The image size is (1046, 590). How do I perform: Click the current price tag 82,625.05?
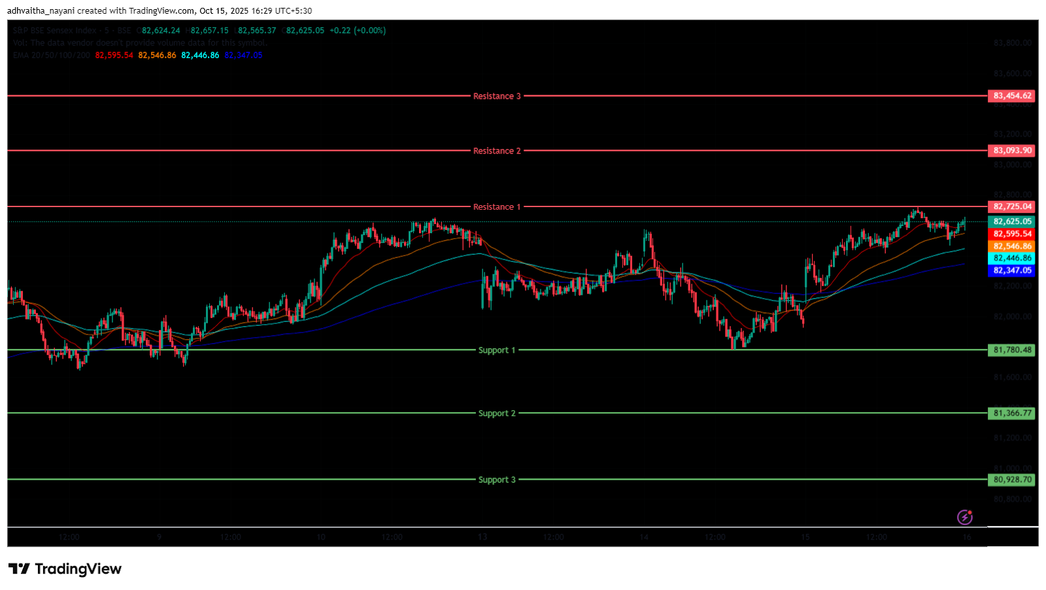pos(1012,221)
